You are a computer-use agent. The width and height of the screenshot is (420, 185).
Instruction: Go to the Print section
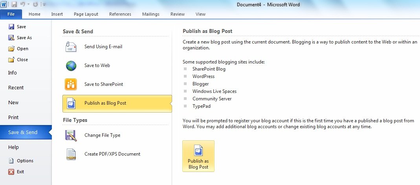tap(13, 117)
